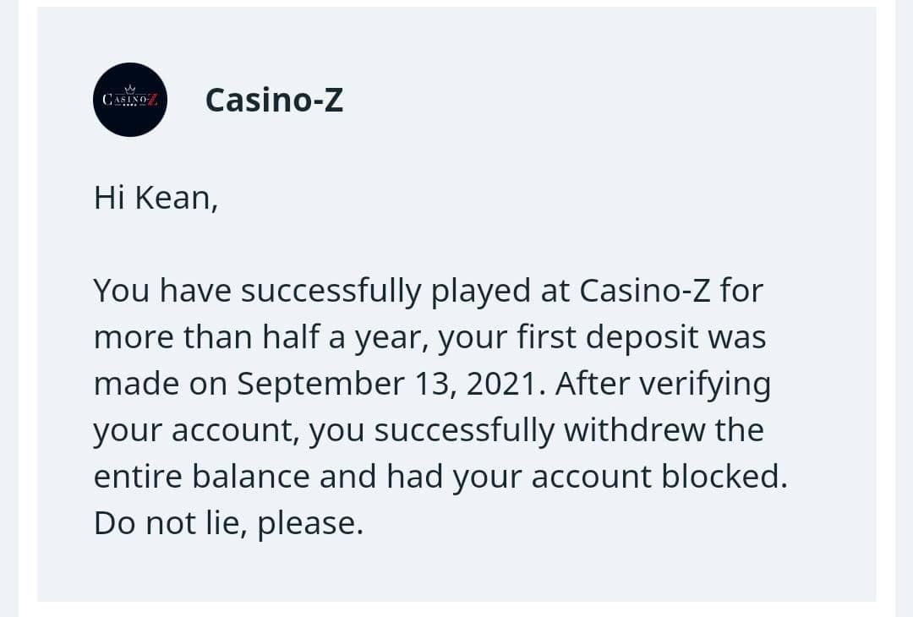
Task: Select the "Hi Kean," greeting line
Action: coord(156,198)
